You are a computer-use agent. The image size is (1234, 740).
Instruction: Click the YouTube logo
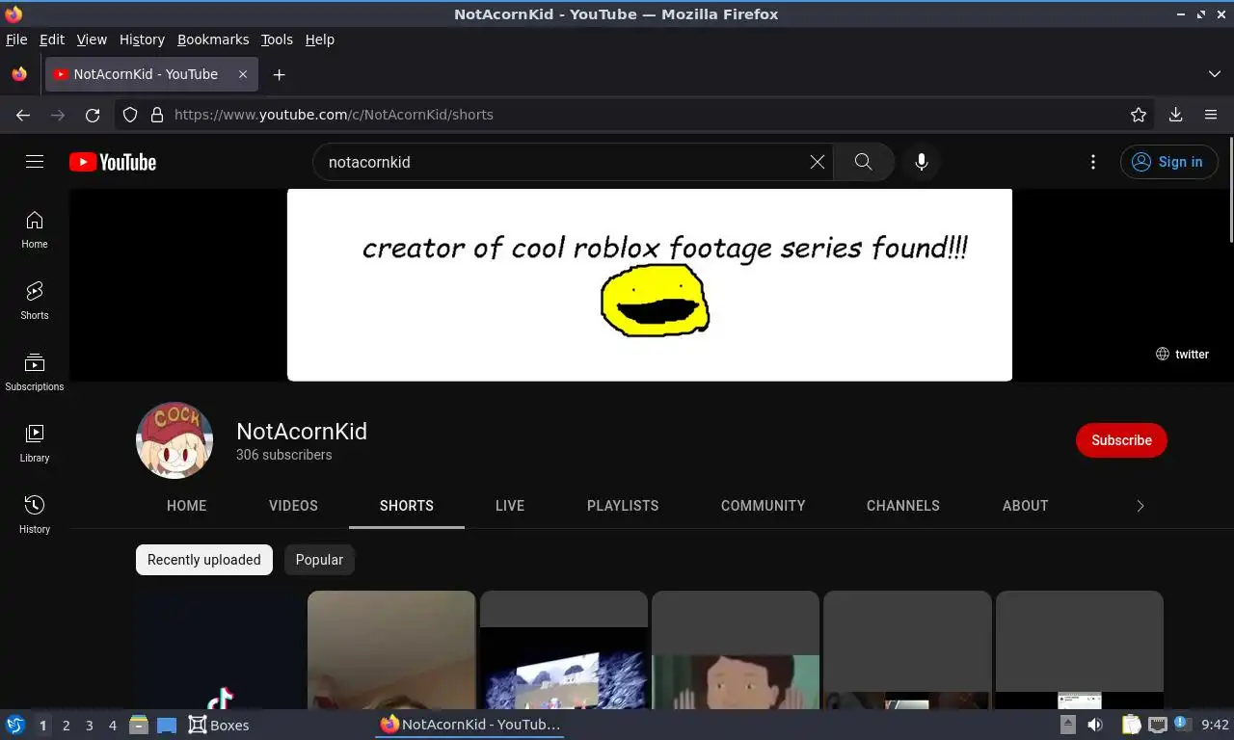[x=113, y=162]
